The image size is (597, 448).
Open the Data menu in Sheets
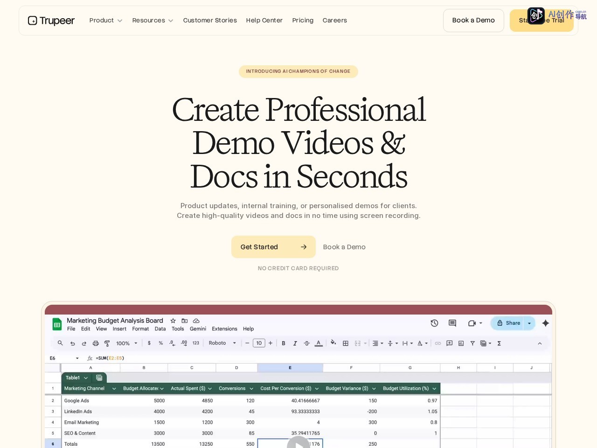(x=160, y=329)
